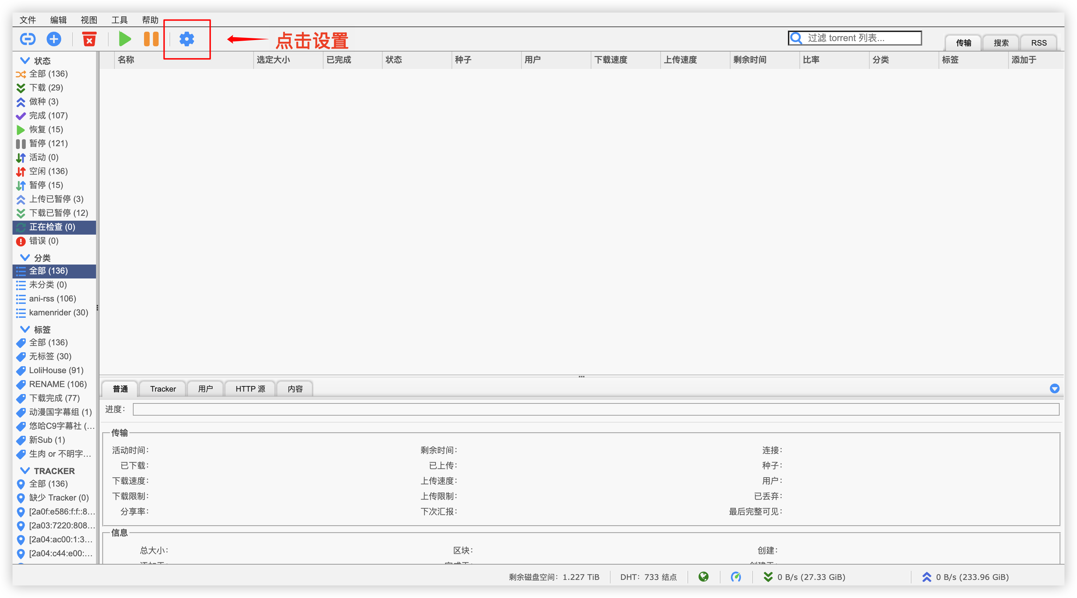Open the Tracker details tab
1077x598 pixels.
[163, 389]
